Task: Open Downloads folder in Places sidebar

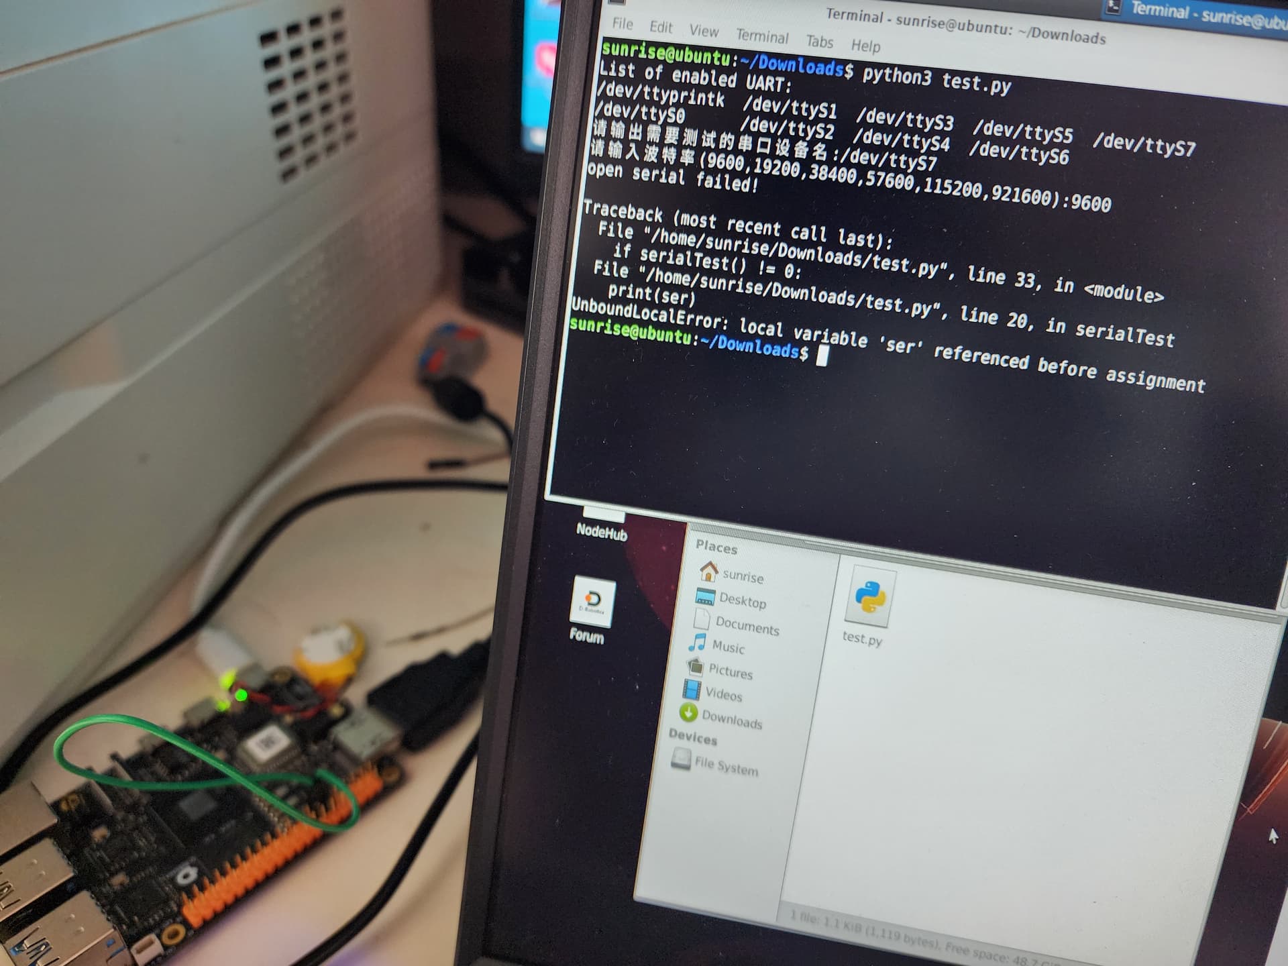Action: click(720, 717)
